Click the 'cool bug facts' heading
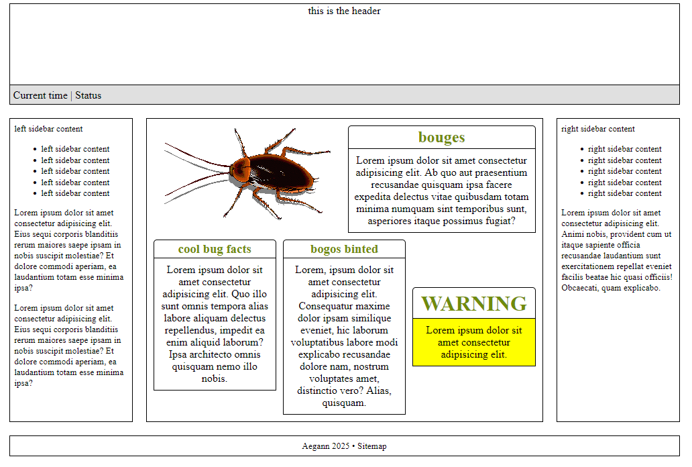Image resolution: width=692 pixels, height=467 pixels. [x=215, y=249]
